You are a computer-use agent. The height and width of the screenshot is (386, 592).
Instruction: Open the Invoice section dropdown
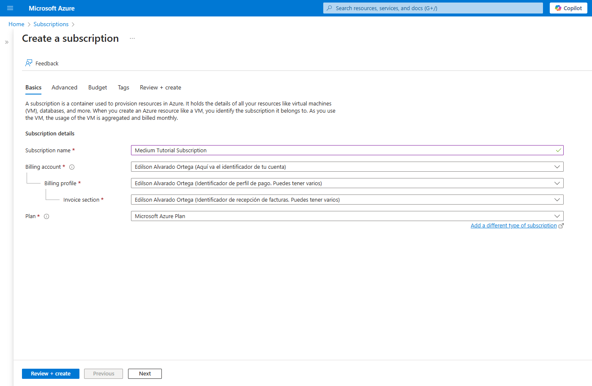[347, 200]
